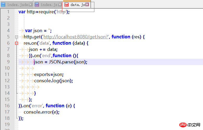This screenshot has height=130, width=203.
Task: Click the red unsaved icon on data.js tab
Action: [66, 4]
